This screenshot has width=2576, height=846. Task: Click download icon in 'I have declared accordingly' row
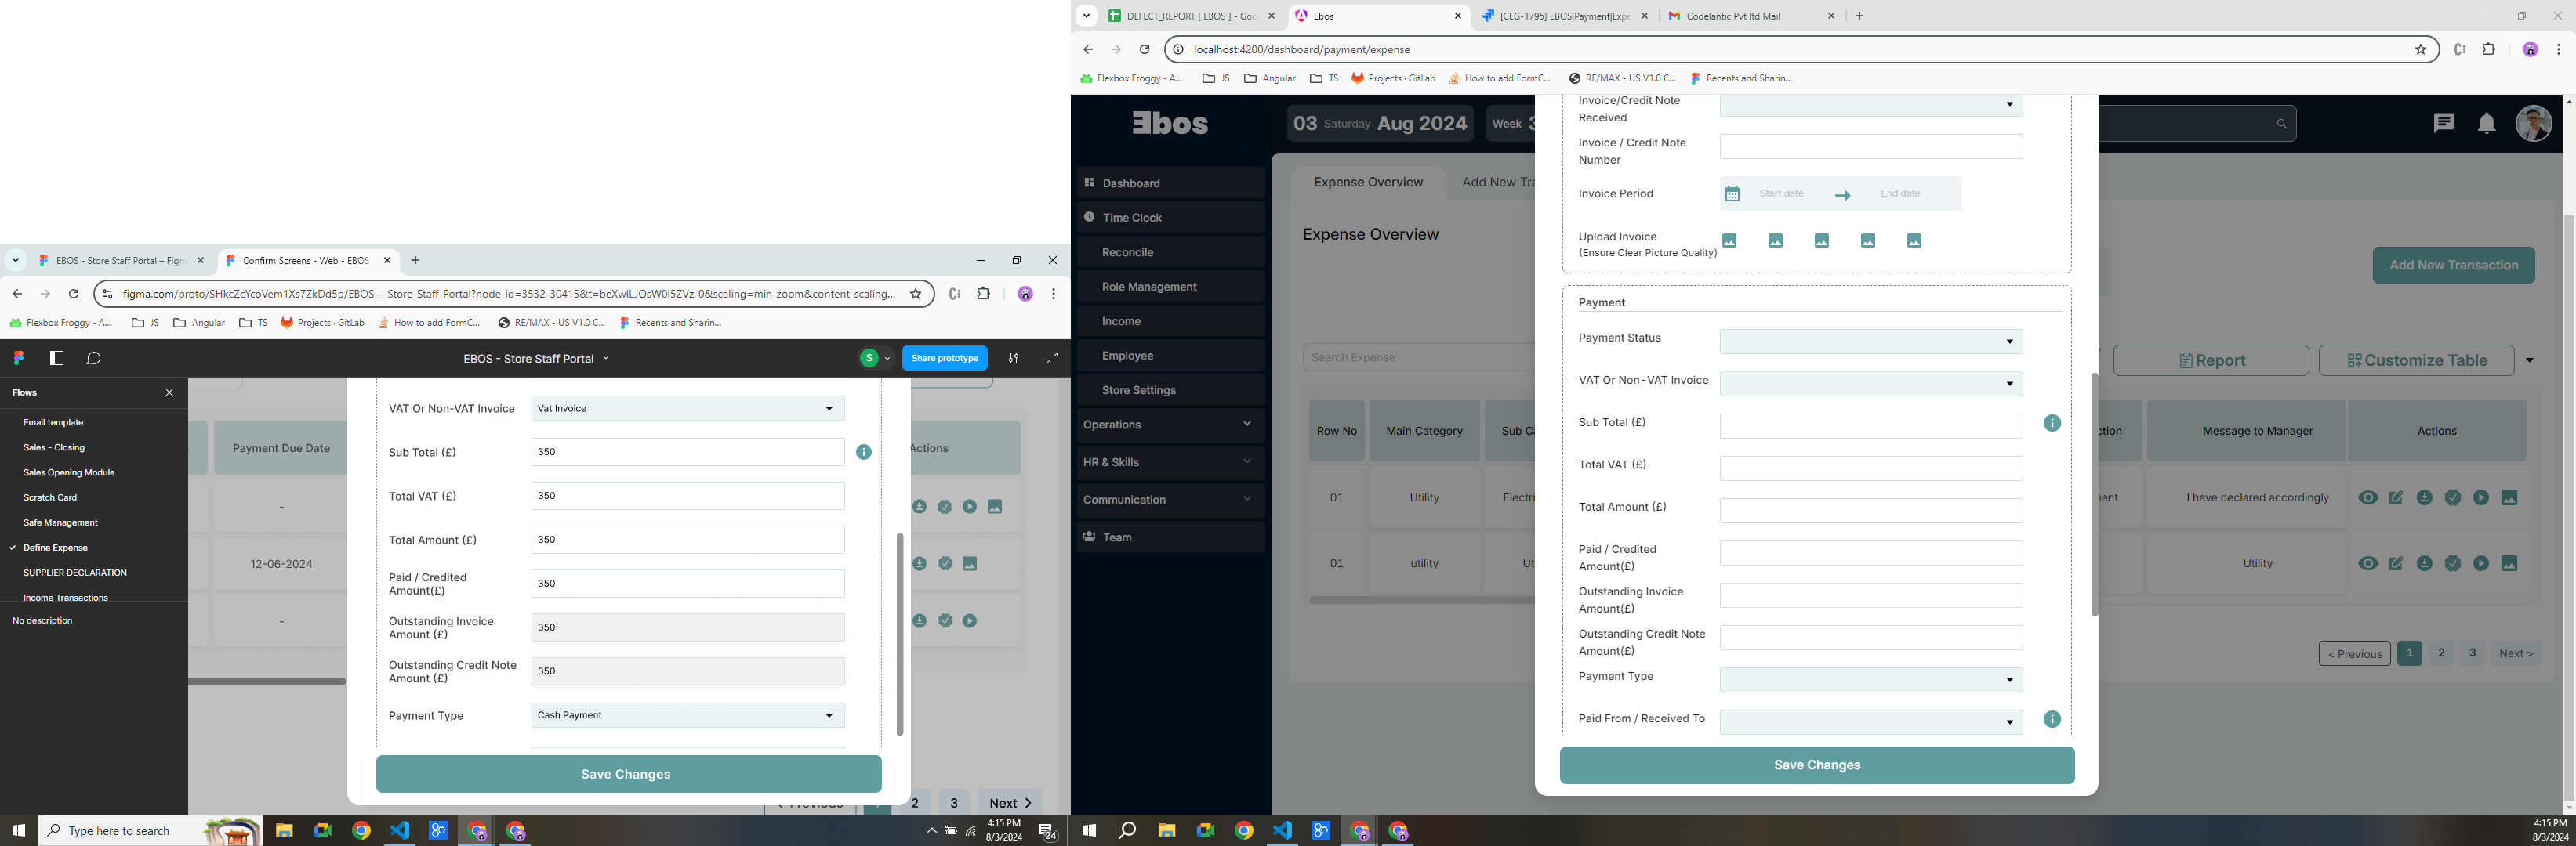tap(2425, 497)
